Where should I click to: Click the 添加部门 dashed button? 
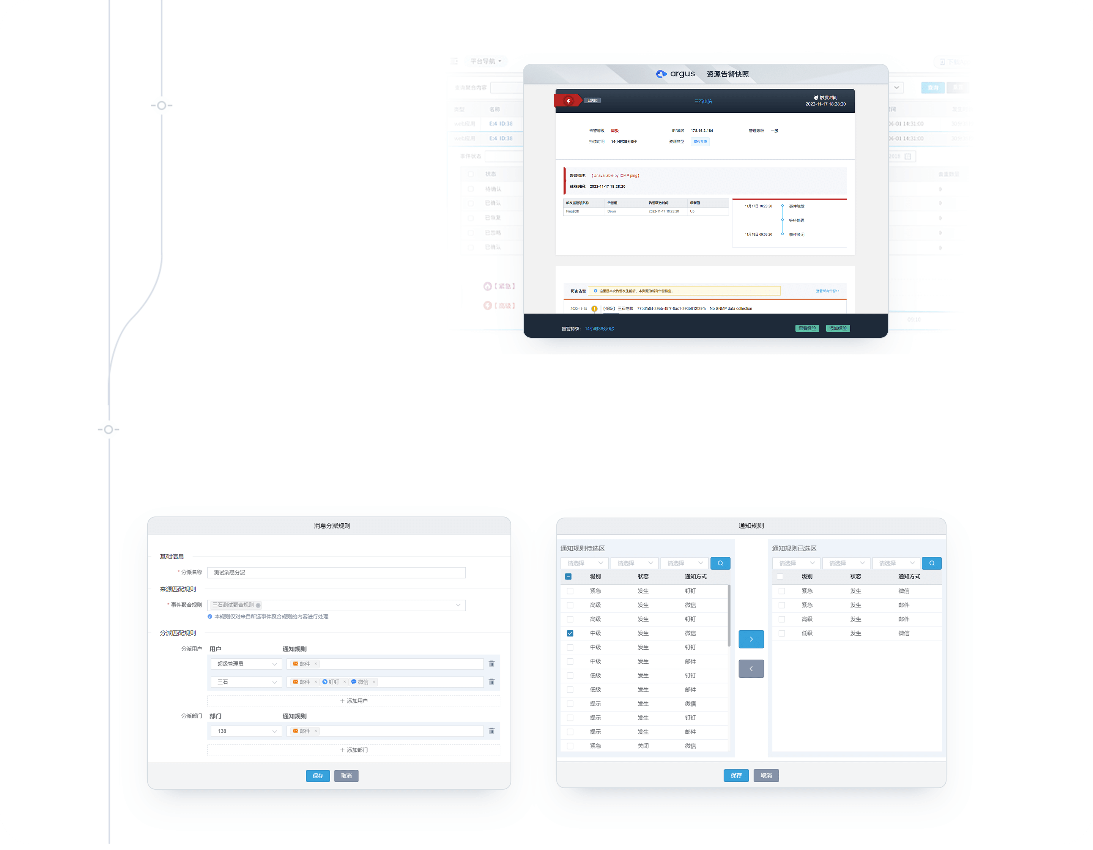point(354,750)
